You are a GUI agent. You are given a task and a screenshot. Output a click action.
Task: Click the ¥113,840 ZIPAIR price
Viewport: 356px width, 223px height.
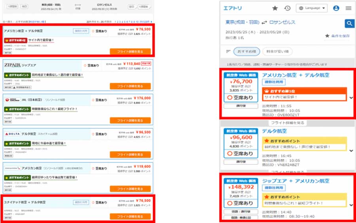coord(132,64)
